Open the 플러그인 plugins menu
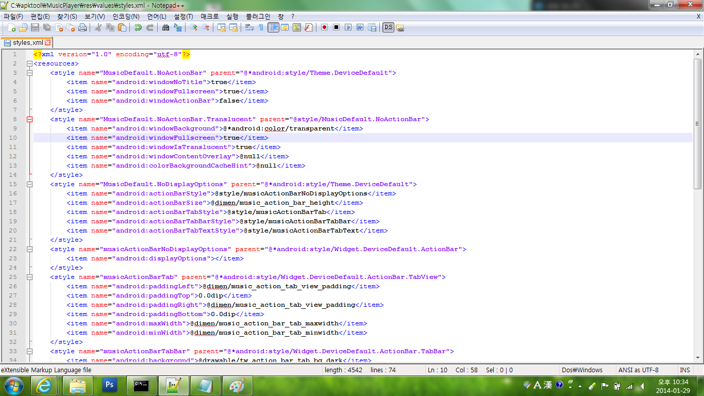 click(x=258, y=16)
